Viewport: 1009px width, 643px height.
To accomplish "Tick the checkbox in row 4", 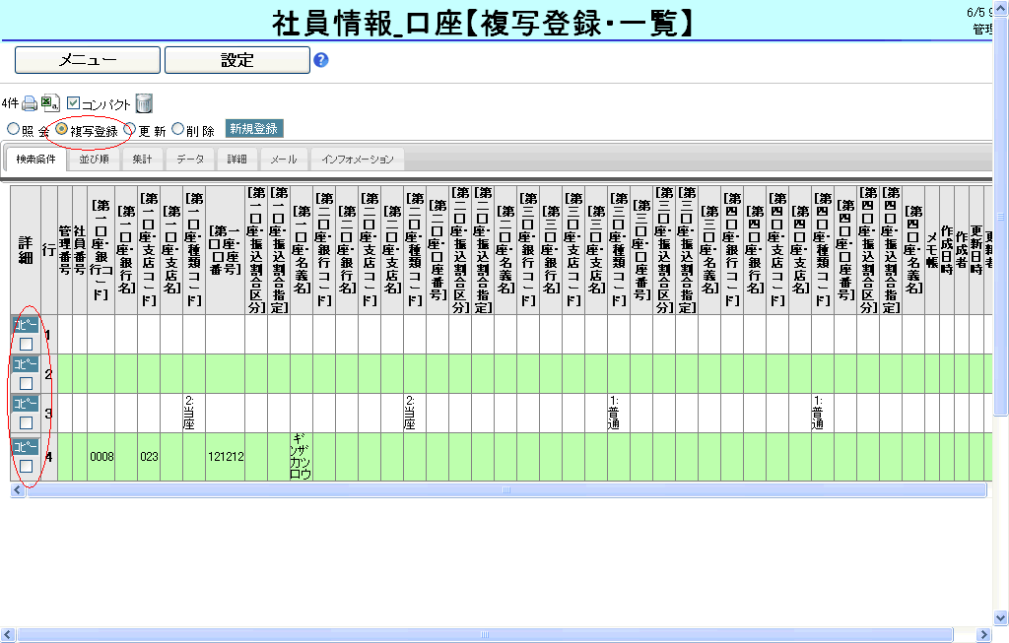I will tap(27, 465).
